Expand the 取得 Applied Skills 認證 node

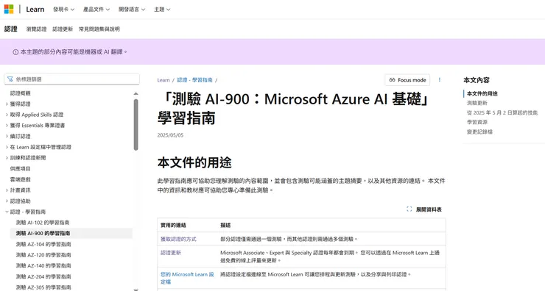(7, 115)
